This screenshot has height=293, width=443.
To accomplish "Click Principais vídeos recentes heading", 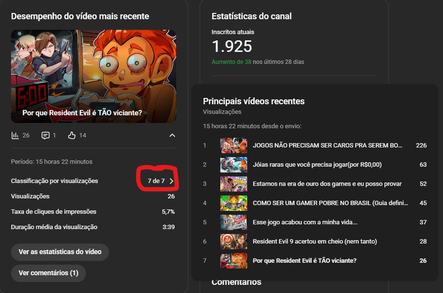I will click(254, 101).
